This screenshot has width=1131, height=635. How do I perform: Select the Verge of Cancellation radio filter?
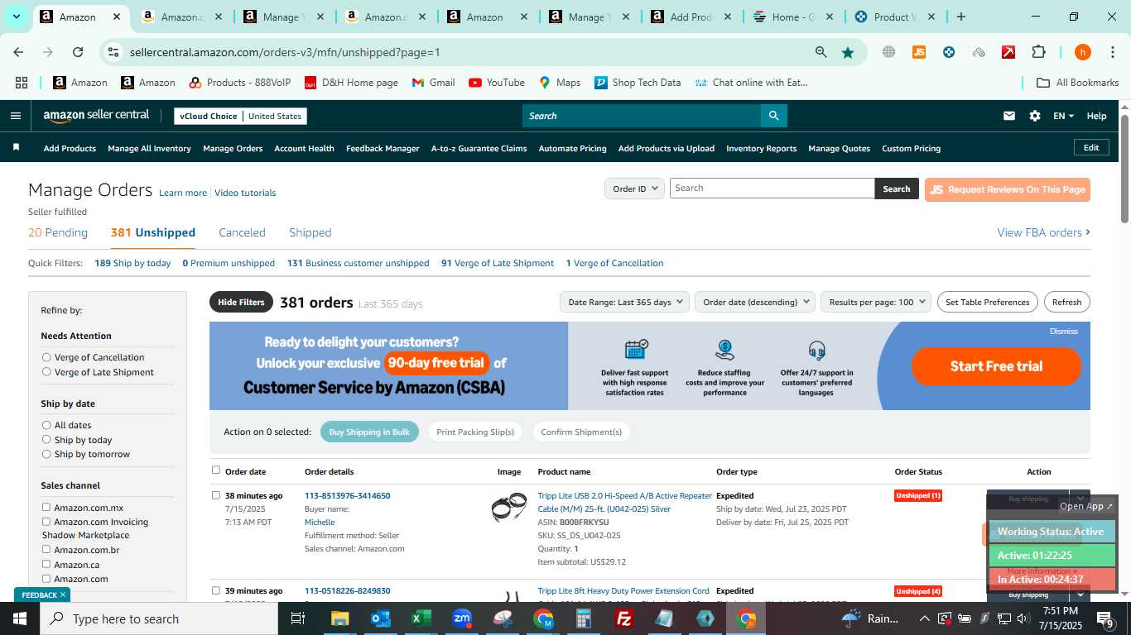click(46, 357)
